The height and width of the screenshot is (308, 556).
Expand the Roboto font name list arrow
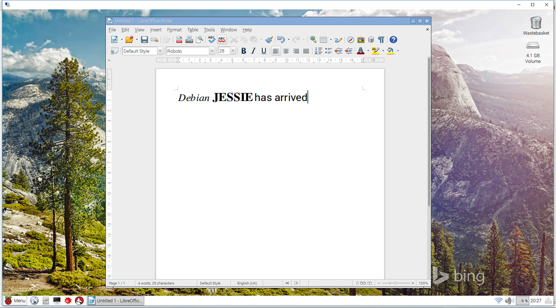coord(212,51)
